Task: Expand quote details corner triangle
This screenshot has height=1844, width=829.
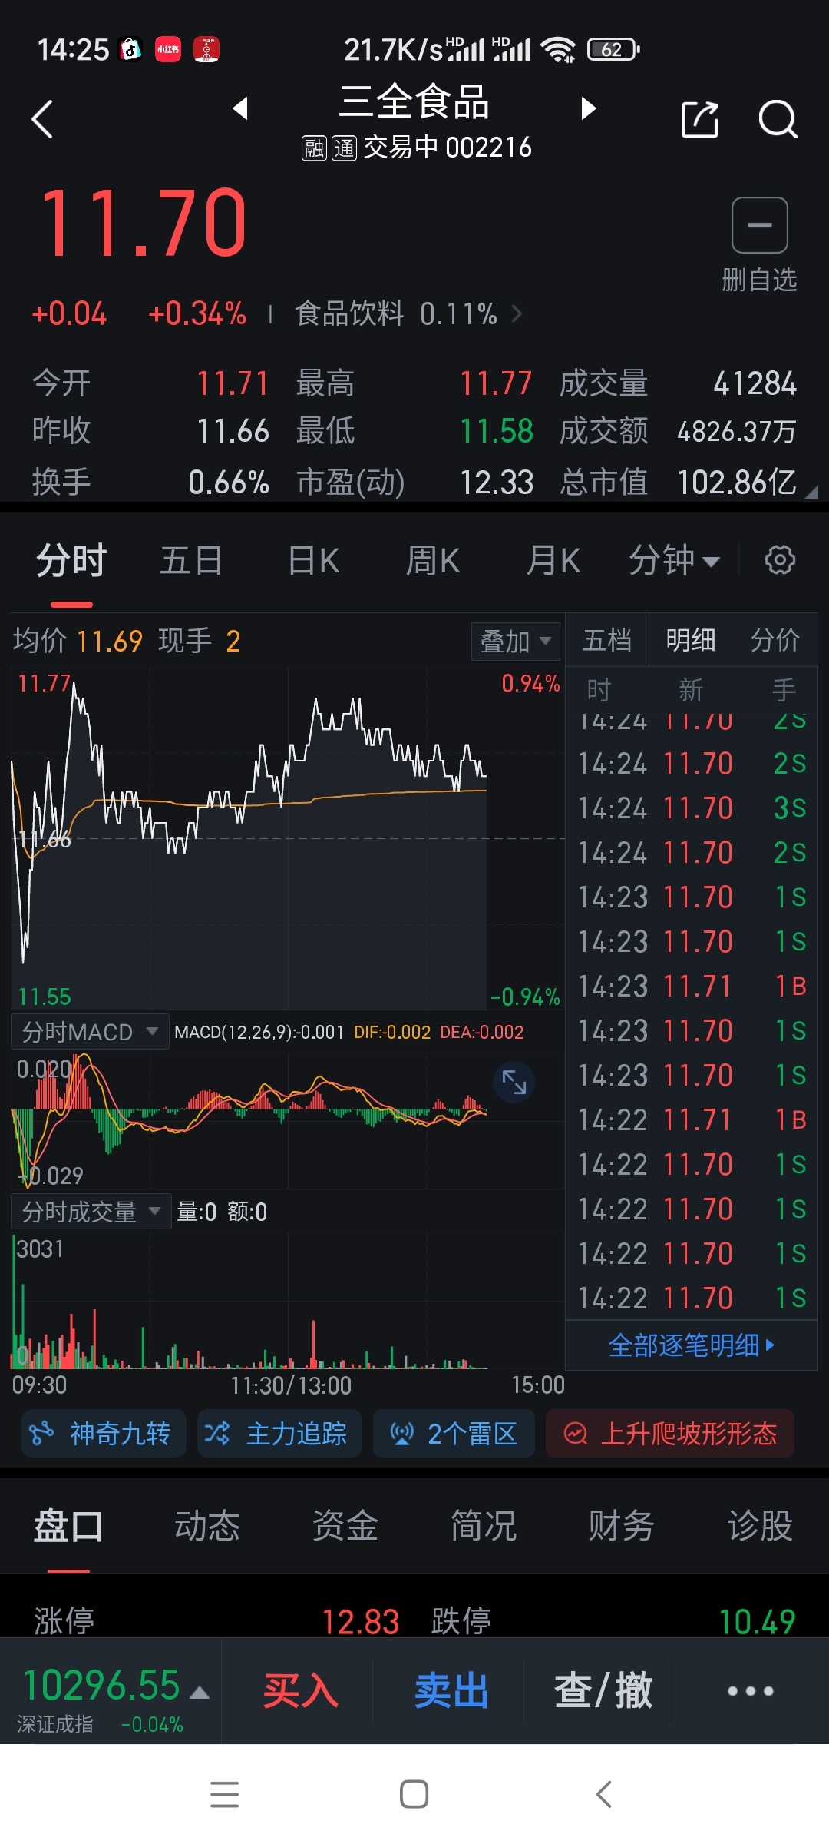Action: click(x=811, y=493)
